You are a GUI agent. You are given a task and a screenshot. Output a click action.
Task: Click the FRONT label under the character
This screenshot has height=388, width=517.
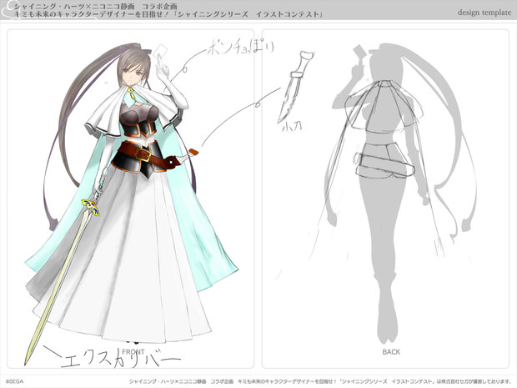click(x=133, y=352)
